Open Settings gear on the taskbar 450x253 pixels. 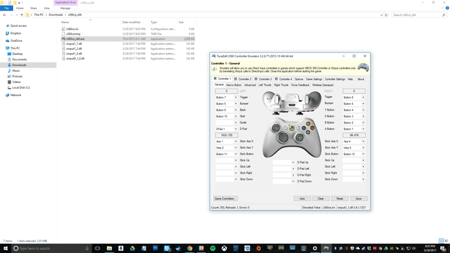click(315, 249)
